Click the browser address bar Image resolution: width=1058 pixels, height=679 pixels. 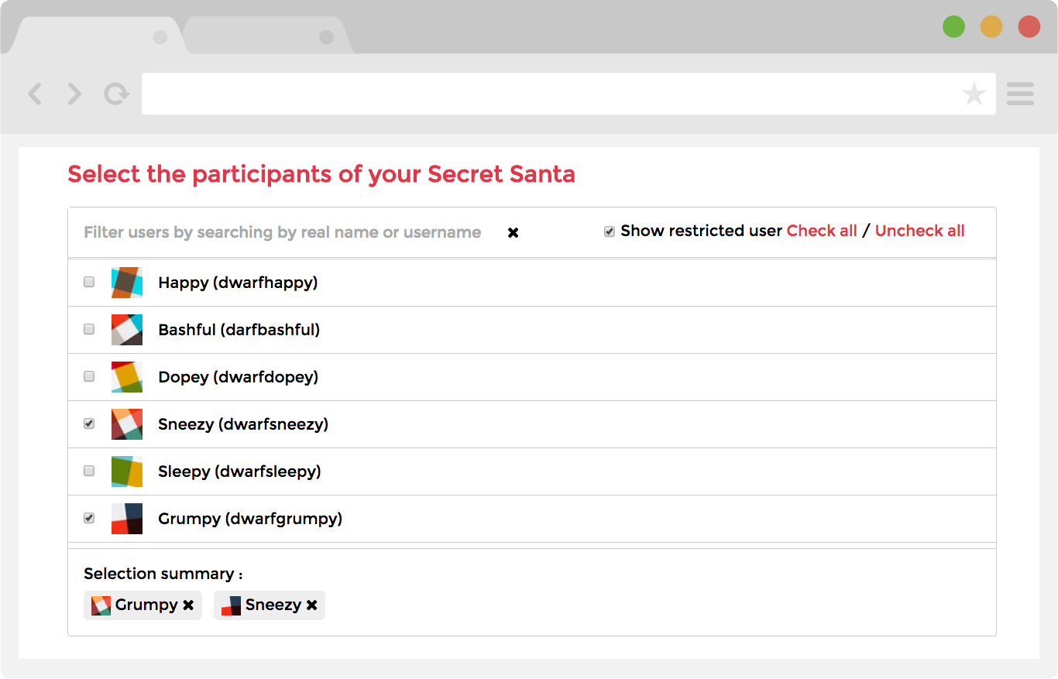[x=542, y=94]
